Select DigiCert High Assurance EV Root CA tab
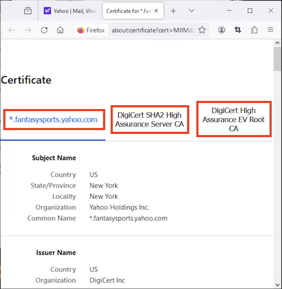This screenshot has width=282, height=289. click(234, 119)
